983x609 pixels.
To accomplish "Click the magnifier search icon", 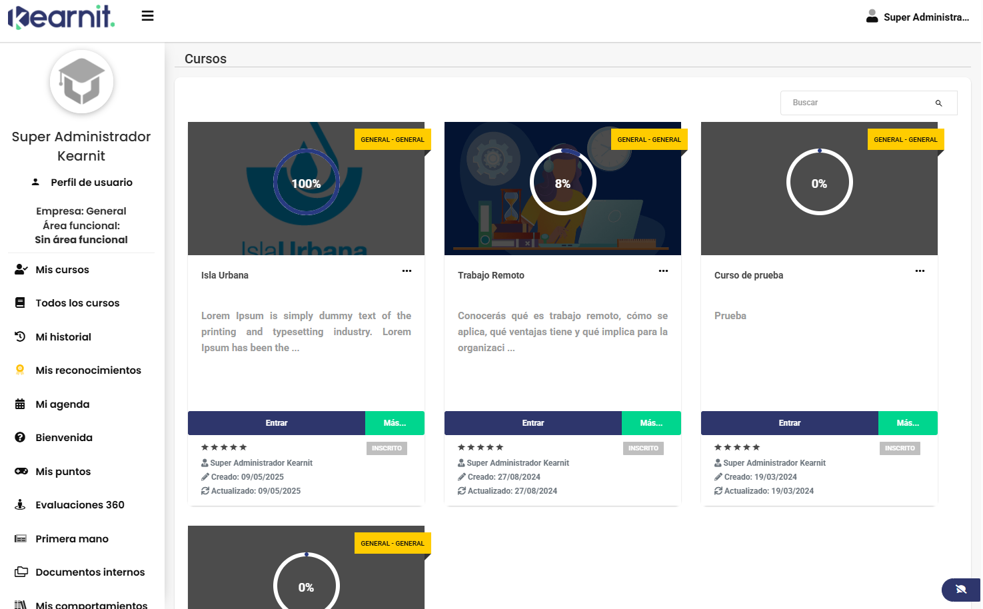I will (x=938, y=103).
